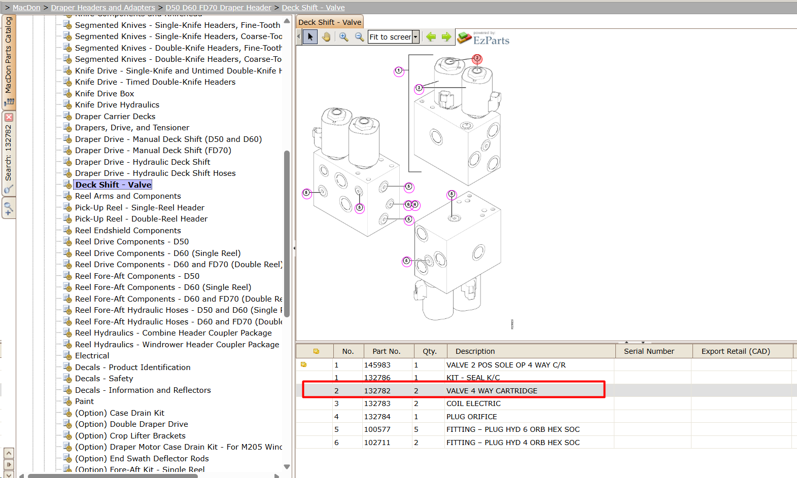Activate the hand pan tool
The image size is (797, 478).
coord(326,37)
